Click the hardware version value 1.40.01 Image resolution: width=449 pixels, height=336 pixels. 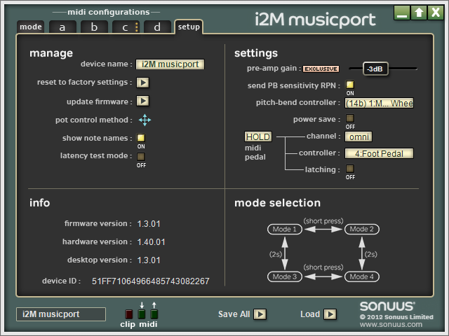[x=152, y=242]
